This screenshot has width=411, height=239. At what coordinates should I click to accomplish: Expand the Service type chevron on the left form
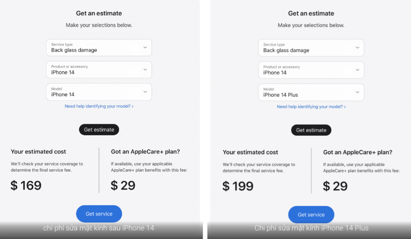[x=145, y=47]
